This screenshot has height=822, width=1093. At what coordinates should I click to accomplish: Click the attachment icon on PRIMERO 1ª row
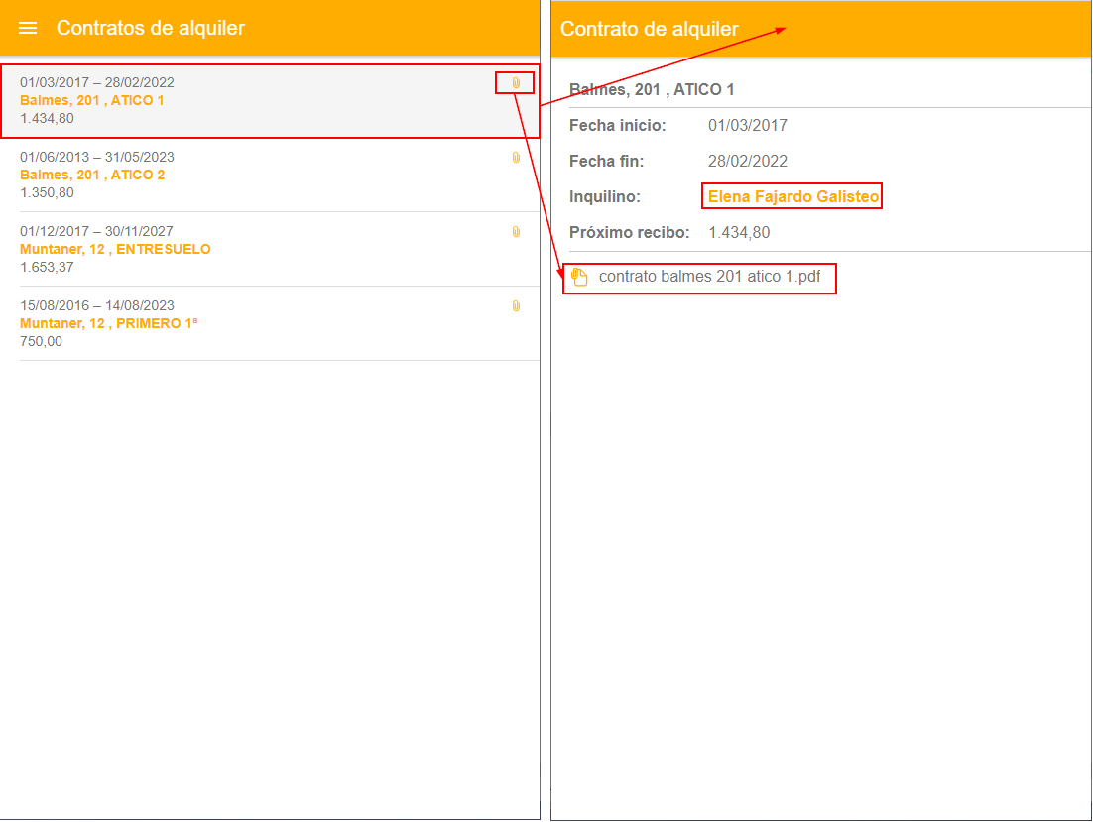(515, 306)
